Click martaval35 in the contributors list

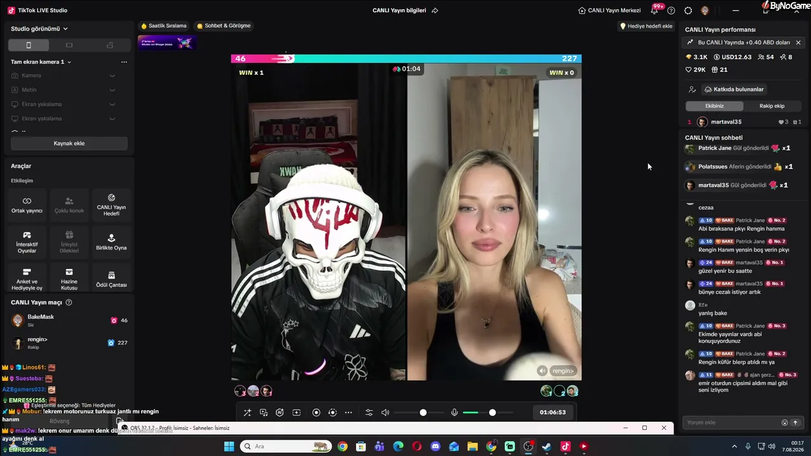pyautogui.click(x=726, y=122)
